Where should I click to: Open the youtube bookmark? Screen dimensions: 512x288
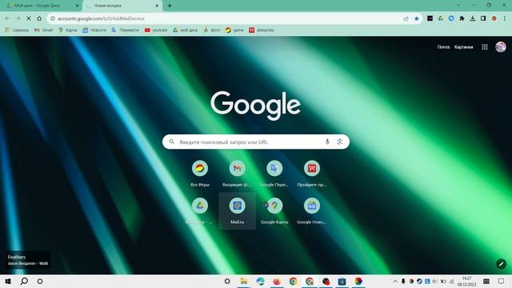[156, 30]
